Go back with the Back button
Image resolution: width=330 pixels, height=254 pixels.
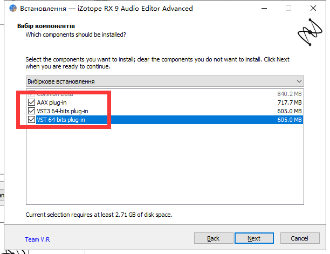(213, 238)
